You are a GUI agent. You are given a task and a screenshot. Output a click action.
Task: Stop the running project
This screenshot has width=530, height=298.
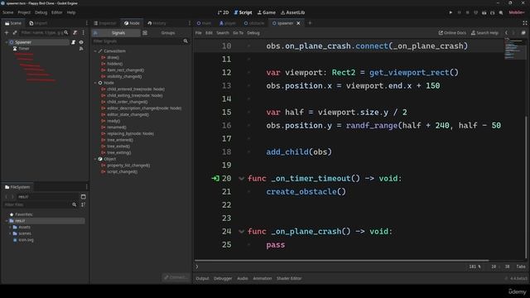tap(467, 12)
